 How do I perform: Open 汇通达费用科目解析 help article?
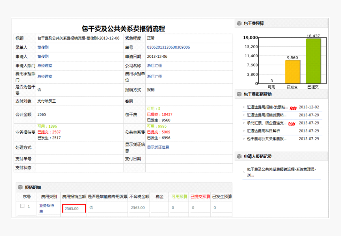[263, 131]
